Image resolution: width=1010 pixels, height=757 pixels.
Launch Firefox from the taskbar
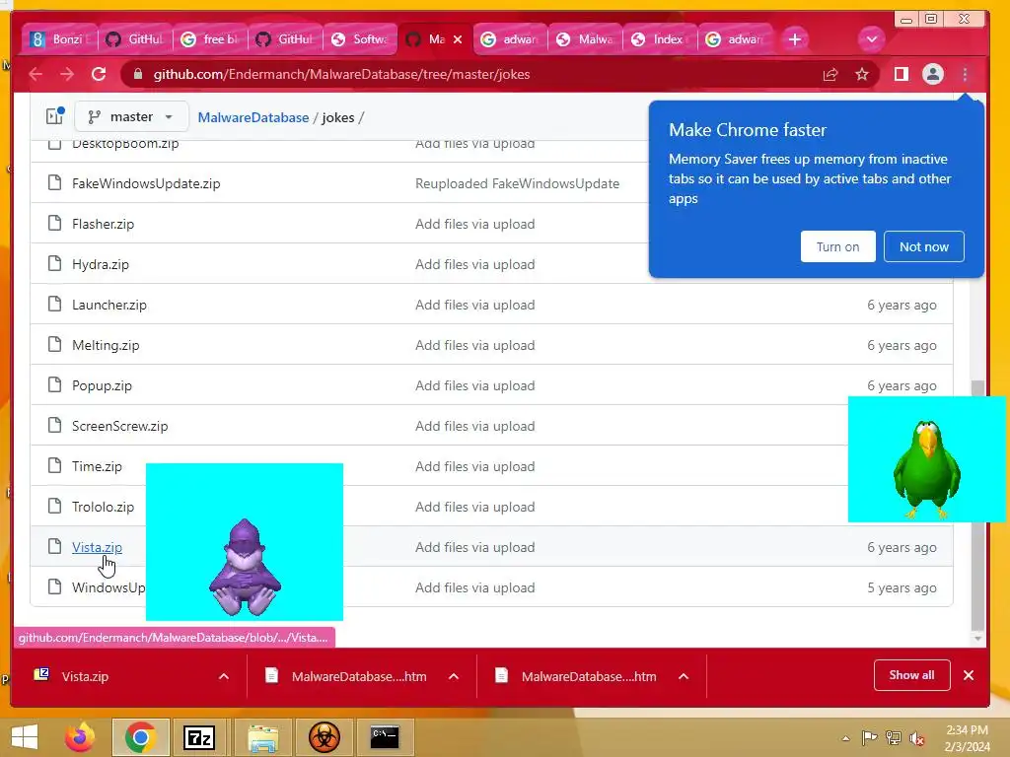pos(81,737)
